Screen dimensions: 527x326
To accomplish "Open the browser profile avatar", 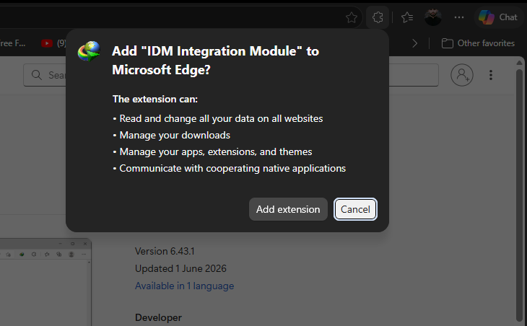I will click(433, 17).
